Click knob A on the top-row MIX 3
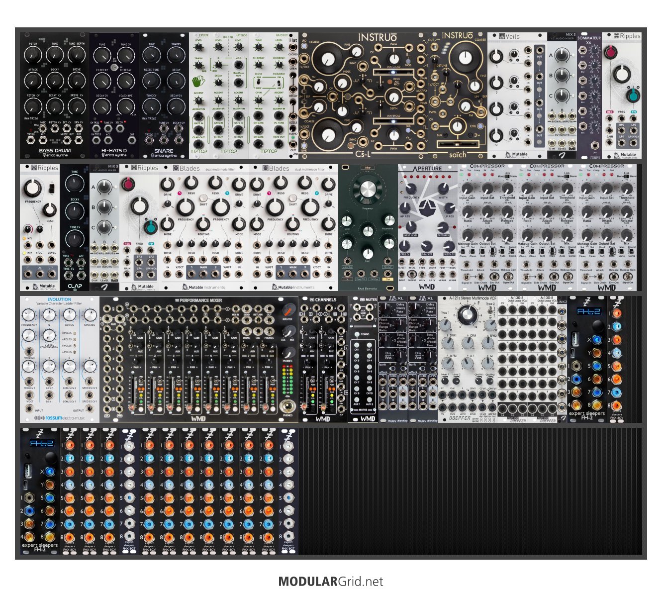Screen dimensions: 662x592 tap(562, 56)
